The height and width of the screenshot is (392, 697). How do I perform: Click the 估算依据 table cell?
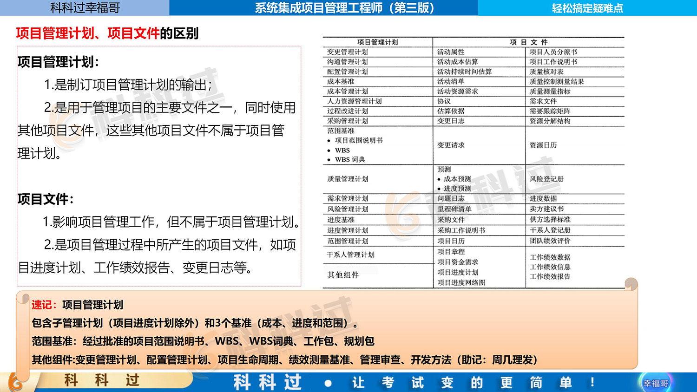(x=450, y=111)
